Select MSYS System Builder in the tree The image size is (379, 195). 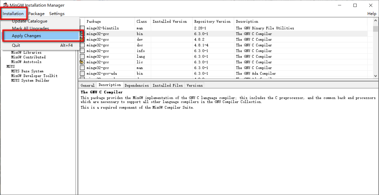[x=30, y=80]
